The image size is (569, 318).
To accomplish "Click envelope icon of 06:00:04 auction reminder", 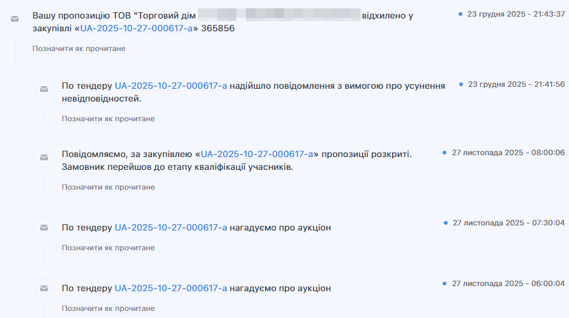I will [44, 288].
